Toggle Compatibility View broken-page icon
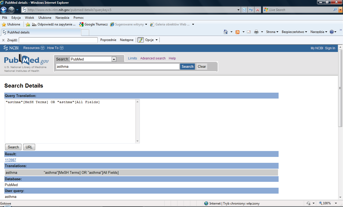This screenshot has height=207, width=343. [245, 10]
